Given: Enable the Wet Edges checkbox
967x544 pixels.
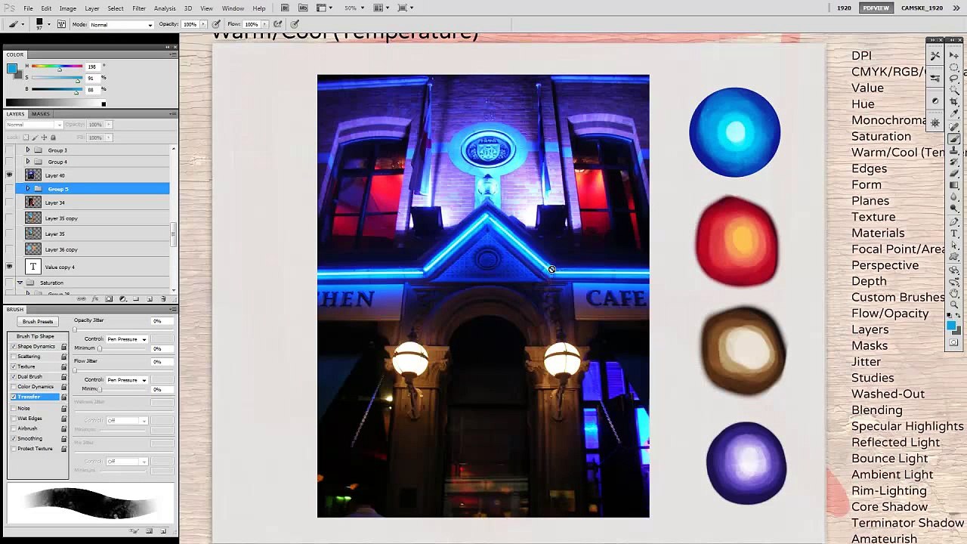Looking at the screenshot, I should (14, 418).
